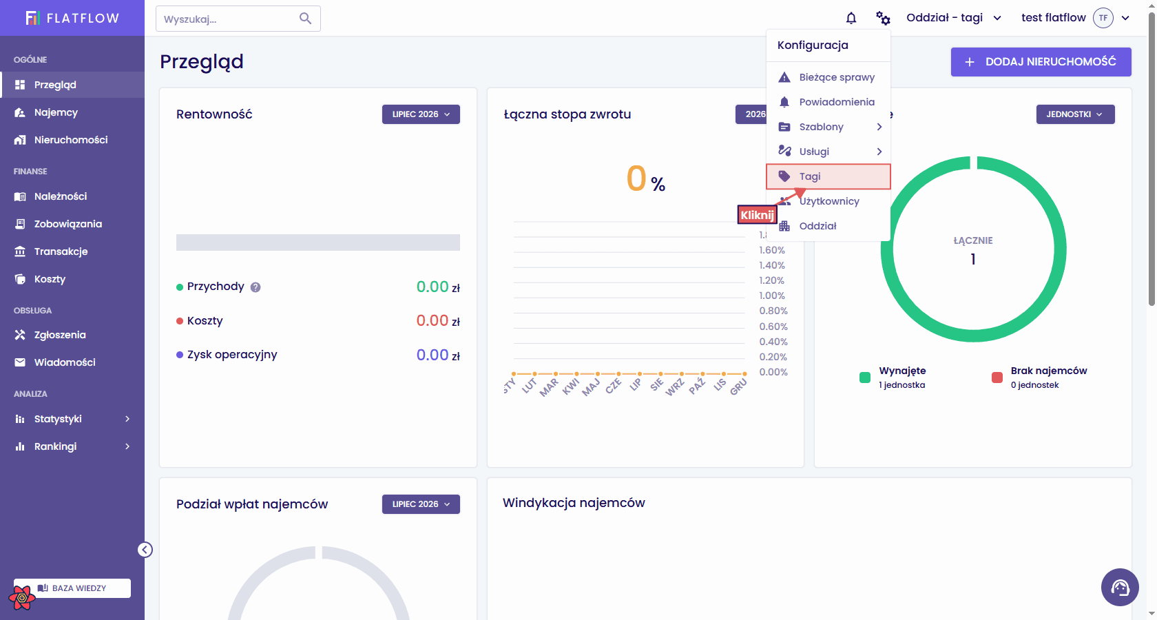
Task: Select Powiadomienia menu entry
Action: [x=828, y=102]
